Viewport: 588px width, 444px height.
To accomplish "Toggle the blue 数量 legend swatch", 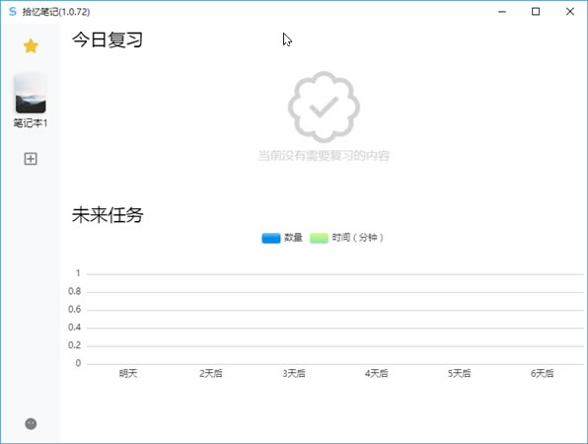I will (271, 238).
